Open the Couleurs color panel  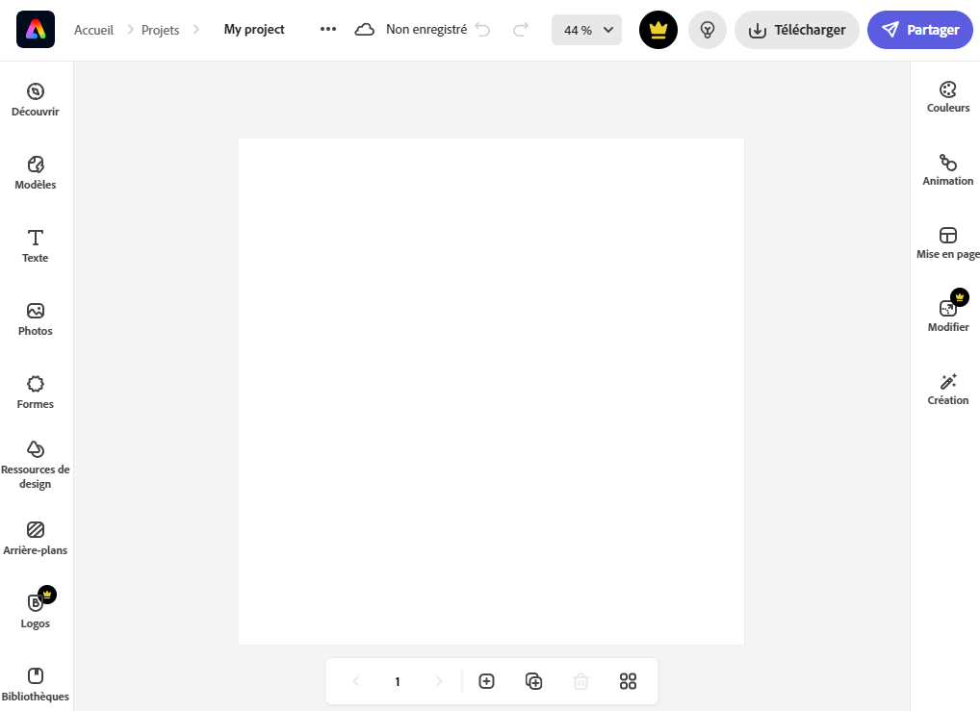click(948, 96)
